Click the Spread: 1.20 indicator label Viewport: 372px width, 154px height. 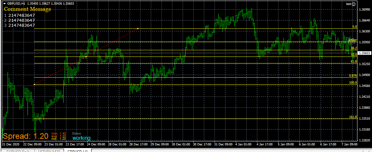26,136
